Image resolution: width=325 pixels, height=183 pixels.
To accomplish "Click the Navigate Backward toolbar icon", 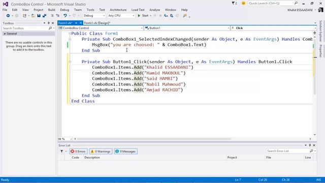I will pos(8,16).
